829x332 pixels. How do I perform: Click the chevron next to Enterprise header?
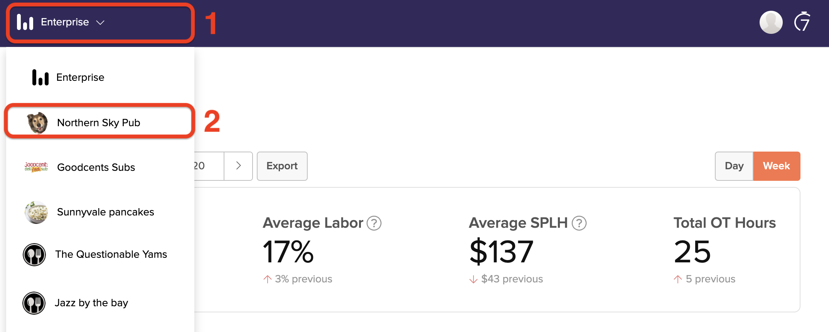[x=100, y=23]
